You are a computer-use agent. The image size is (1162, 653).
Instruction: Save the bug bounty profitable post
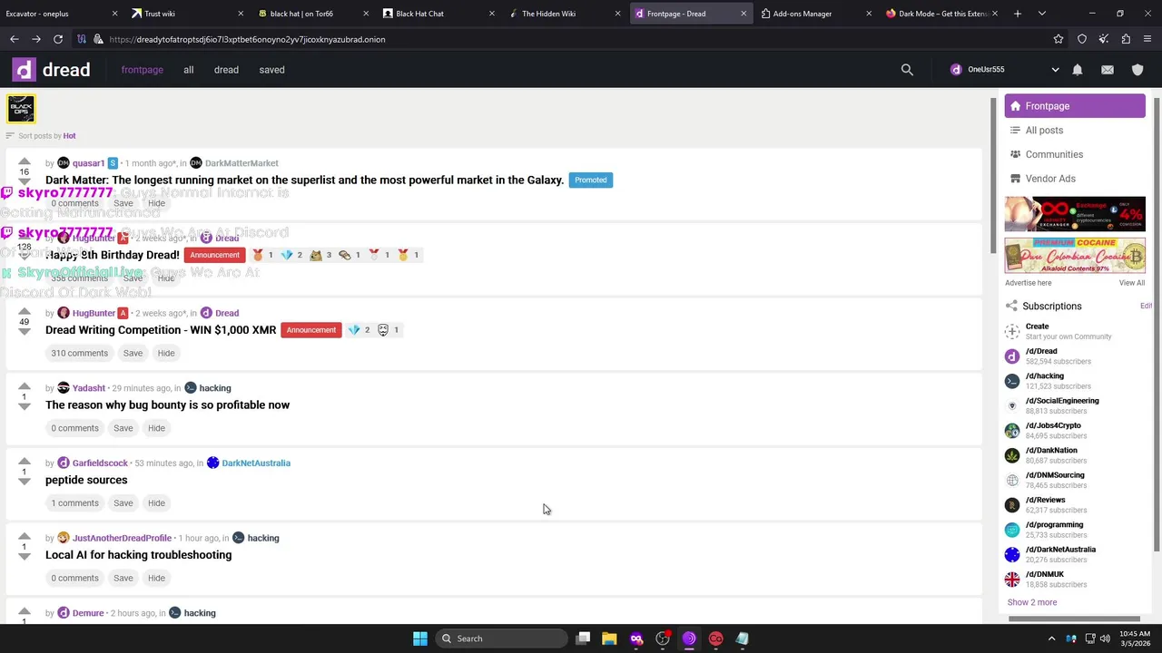point(123,428)
